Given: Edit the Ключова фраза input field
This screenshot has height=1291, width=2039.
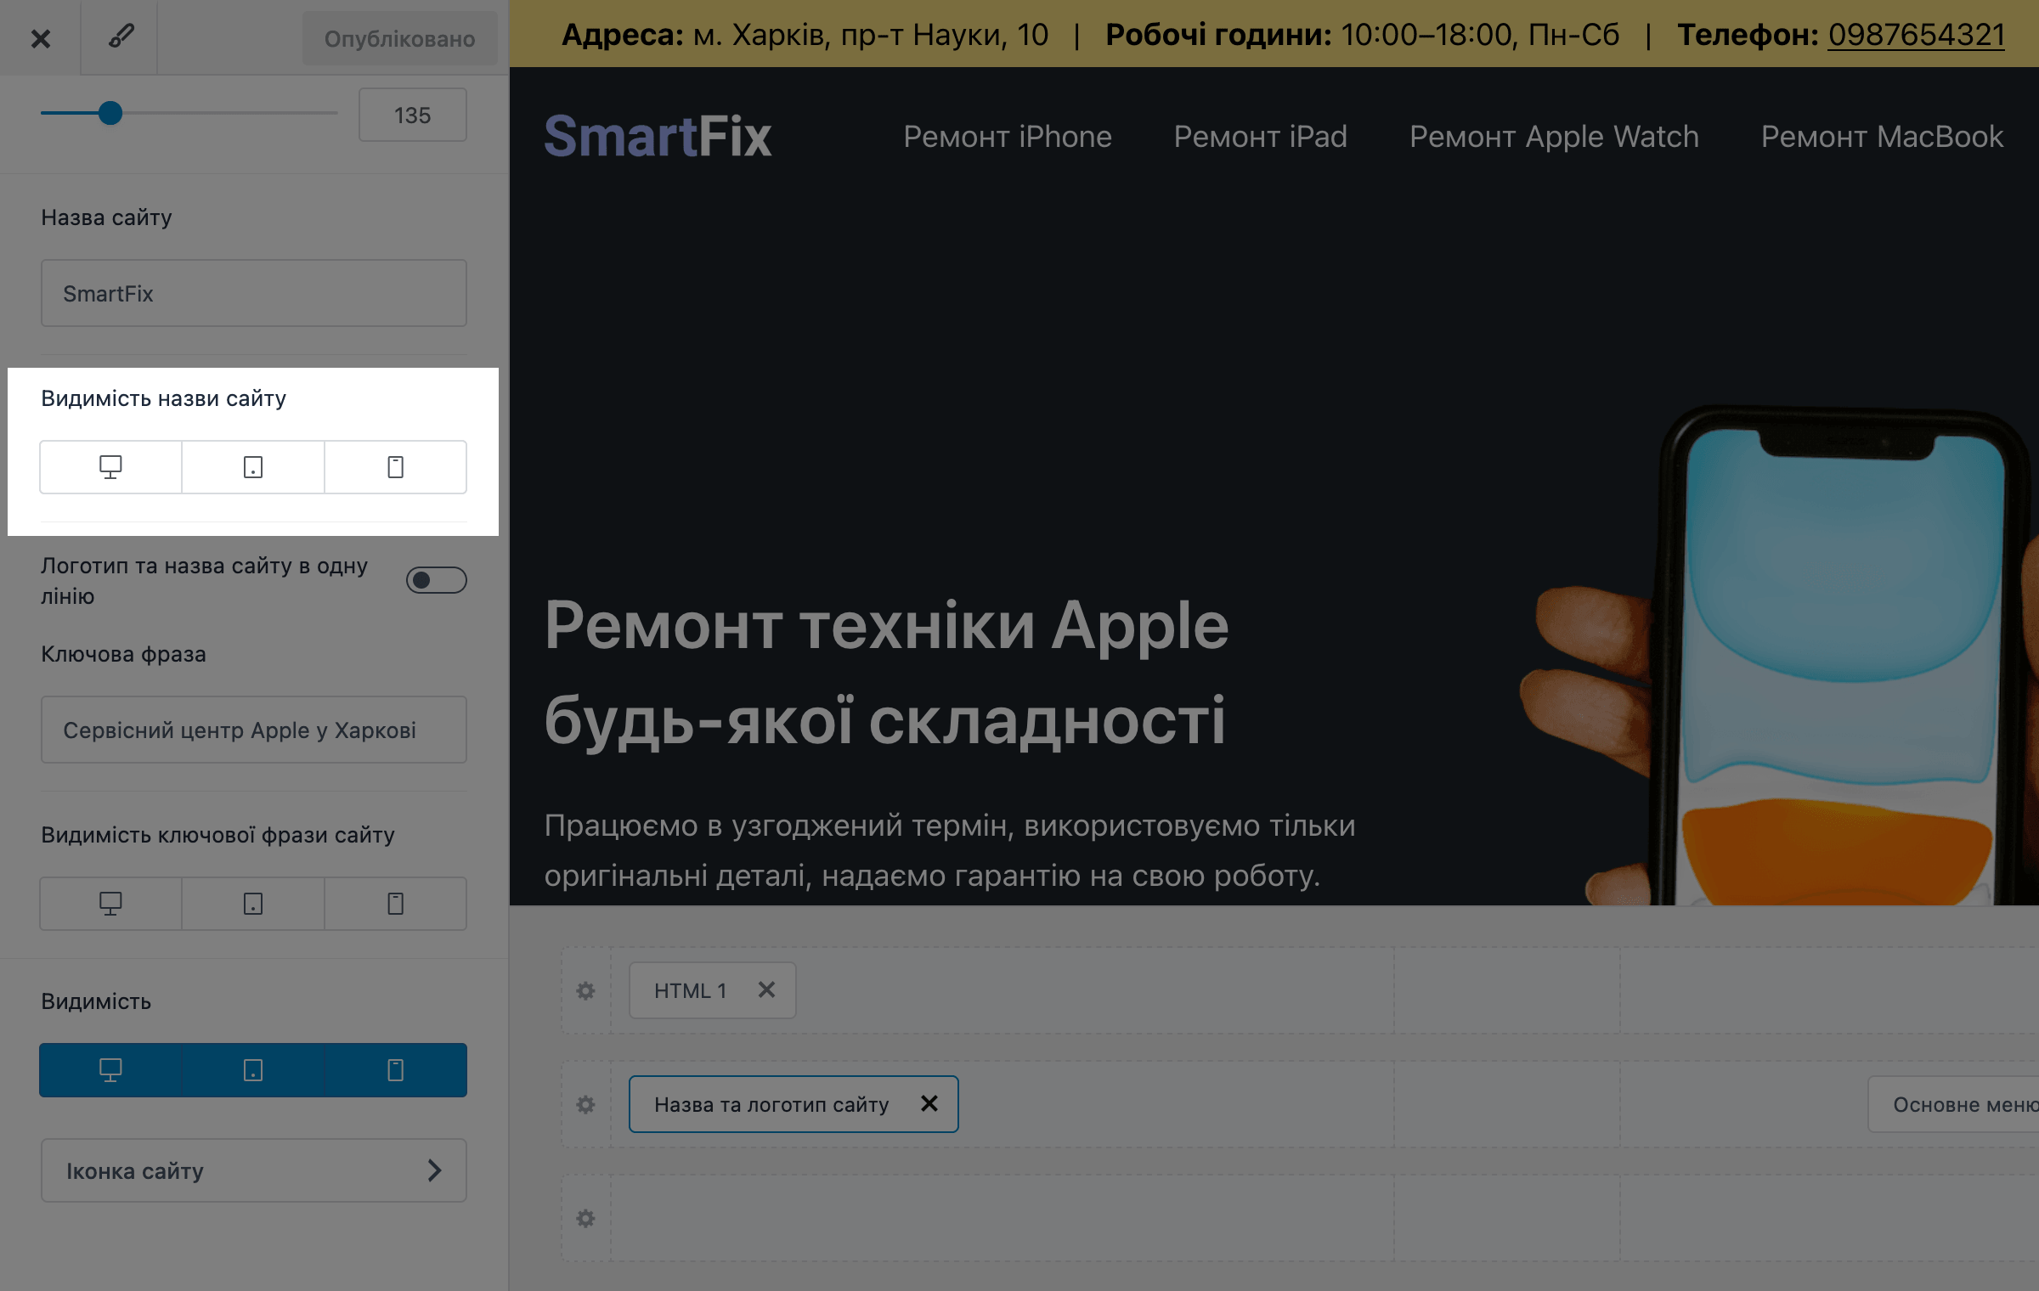Looking at the screenshot, I should (254, 730).
